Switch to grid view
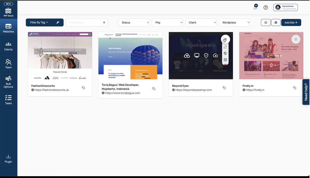The image size is (310, 178). coord(276,22)
